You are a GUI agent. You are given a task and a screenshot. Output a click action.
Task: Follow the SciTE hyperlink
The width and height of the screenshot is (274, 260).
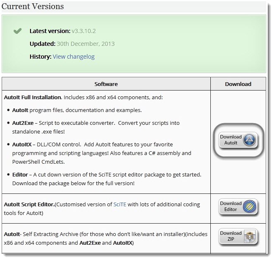click(120, 204)
